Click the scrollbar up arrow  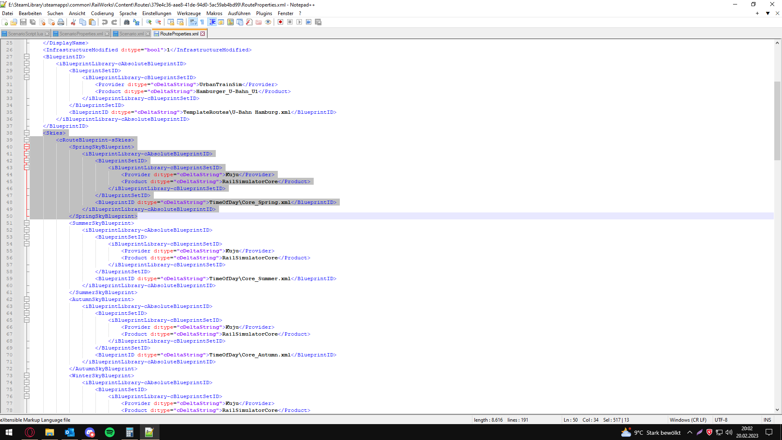pos(777,43)
